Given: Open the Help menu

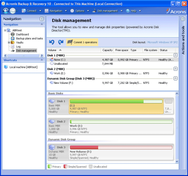Looking at the screenshot, I should (133, 11).
